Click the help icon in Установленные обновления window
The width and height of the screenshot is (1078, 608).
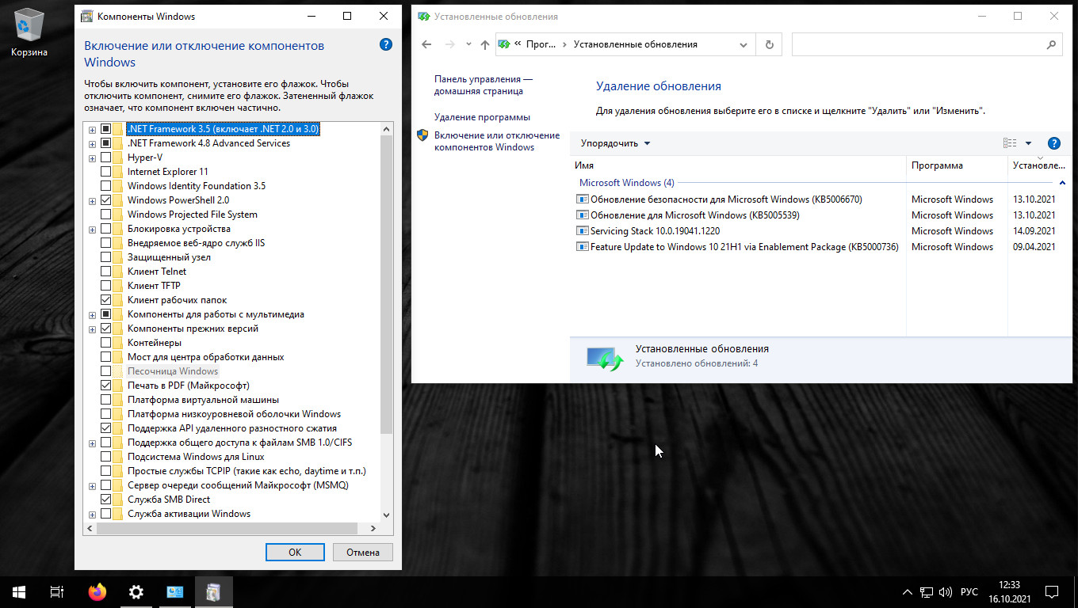pos(1054,143)
